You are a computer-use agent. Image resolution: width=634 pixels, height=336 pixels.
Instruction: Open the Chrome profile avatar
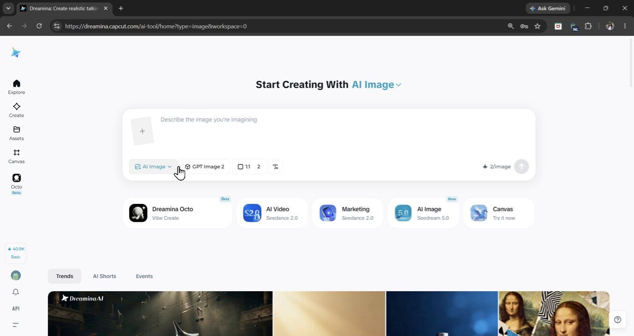click(x=610, y=26)
